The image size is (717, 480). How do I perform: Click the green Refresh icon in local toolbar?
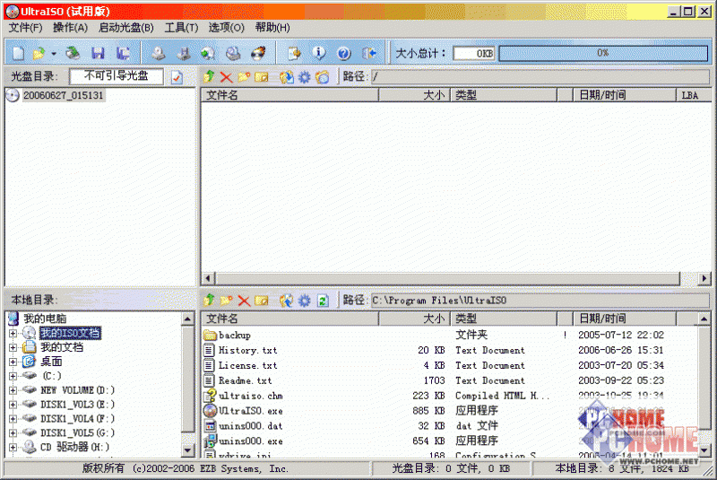coord(323,301)
